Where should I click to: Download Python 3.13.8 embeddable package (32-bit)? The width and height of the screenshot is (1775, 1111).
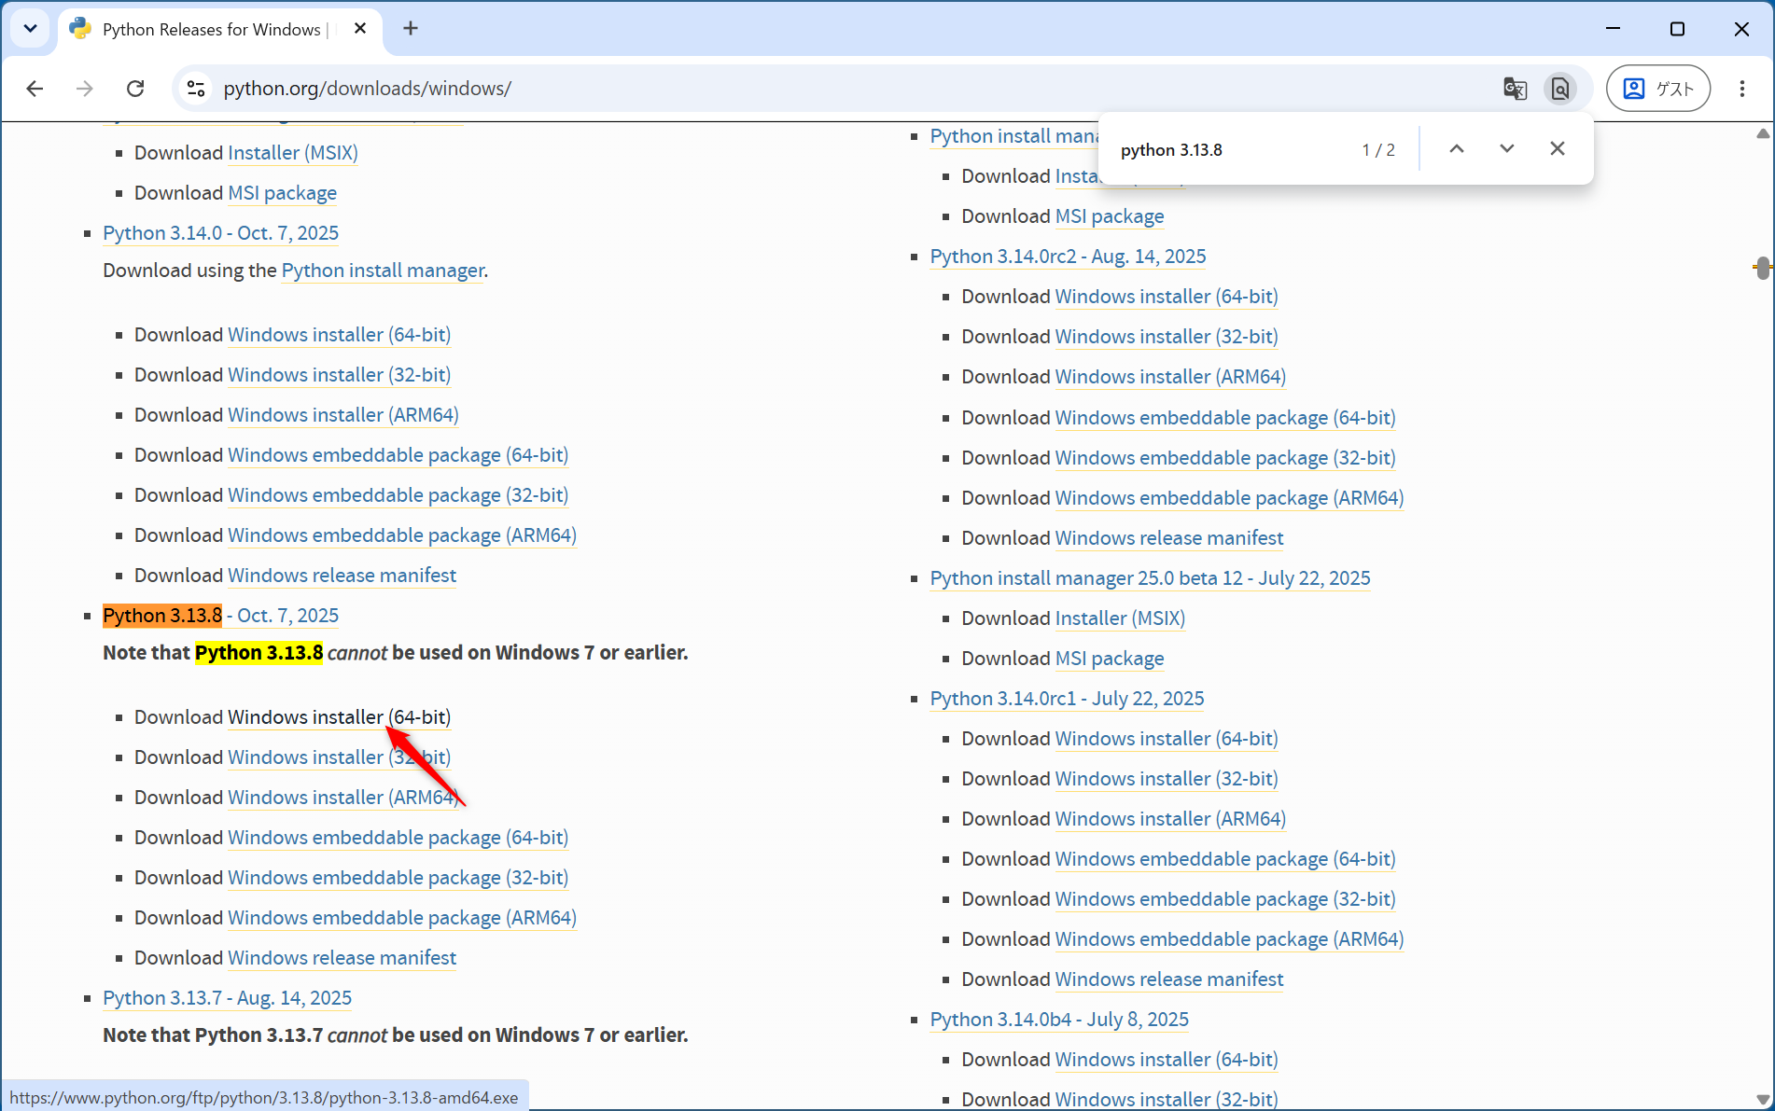(398, 878)
